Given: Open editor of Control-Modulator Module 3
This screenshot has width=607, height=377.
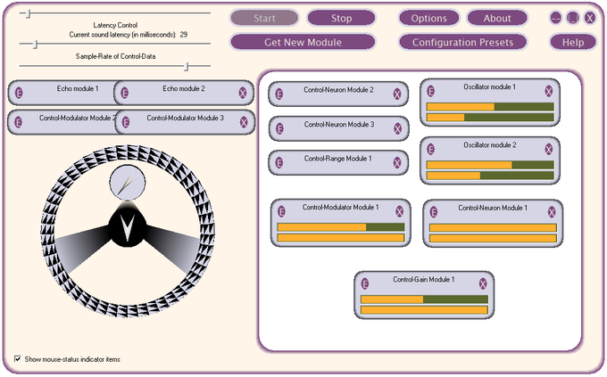Looking at the screenshot, I should pos(126,122).
